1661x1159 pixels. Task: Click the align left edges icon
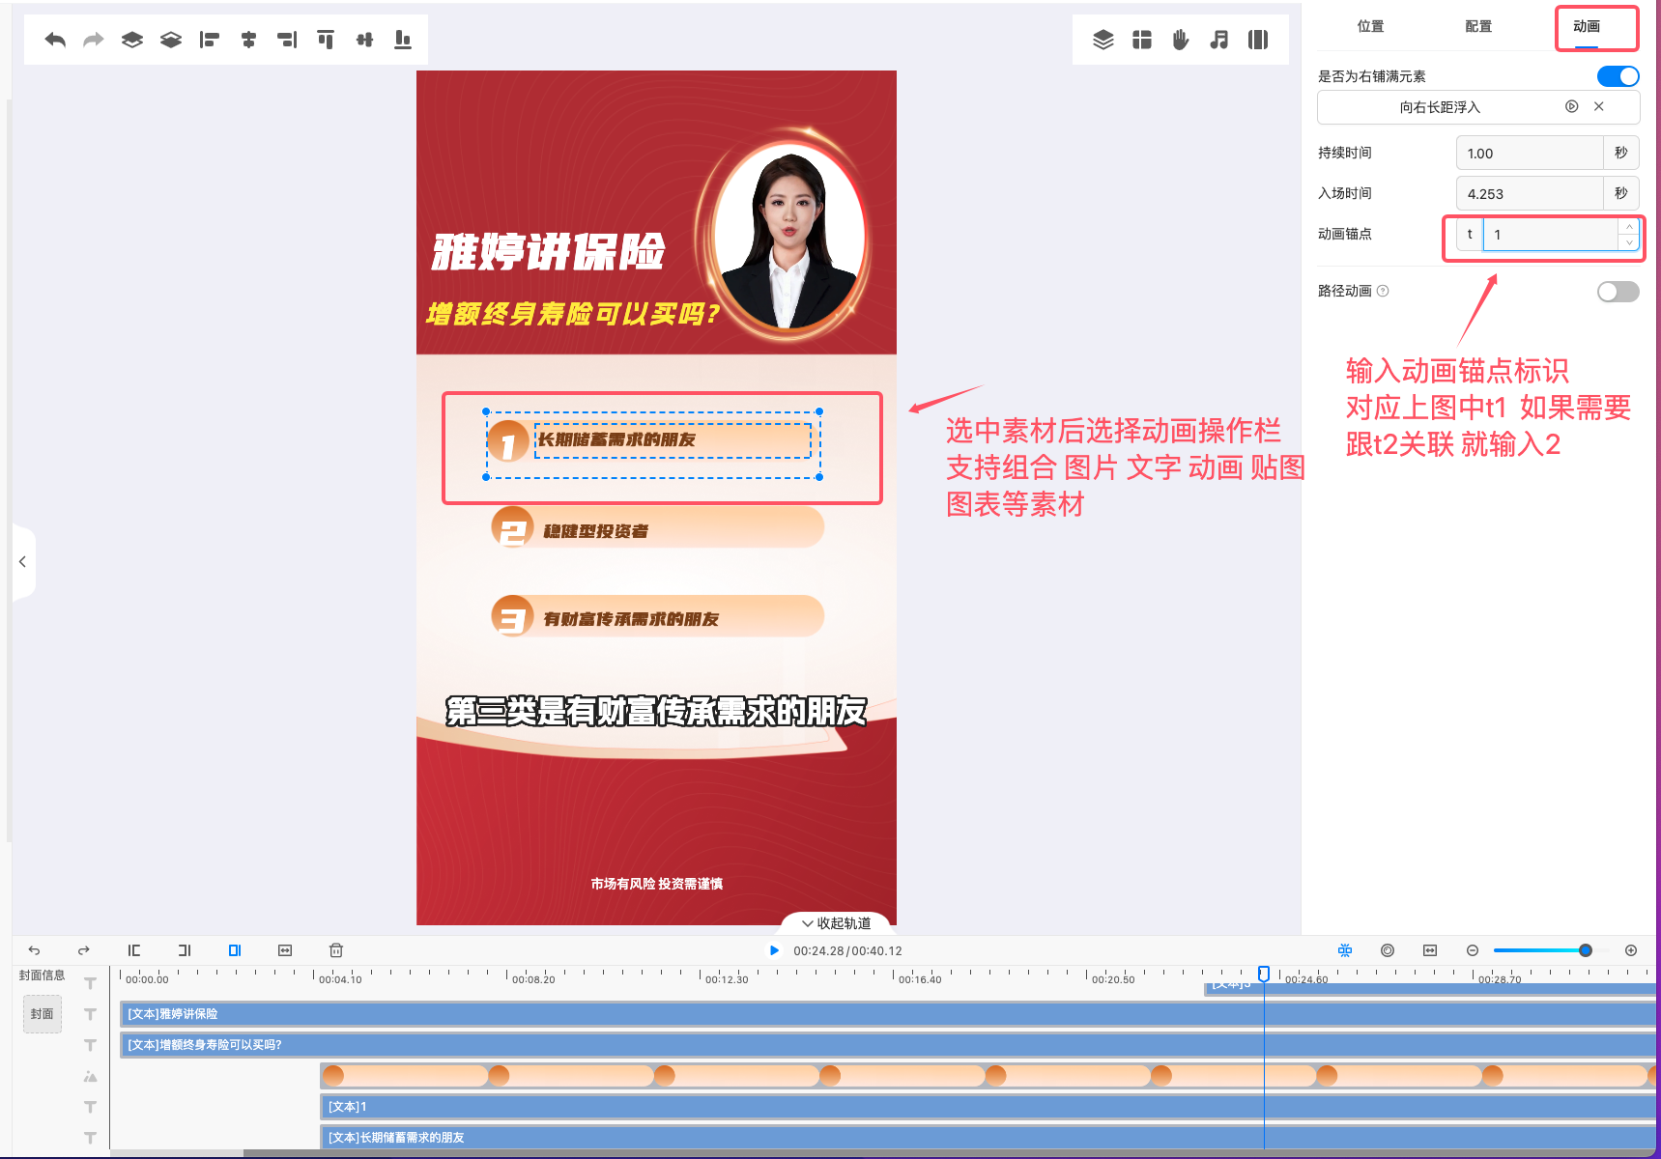(210, 40)
